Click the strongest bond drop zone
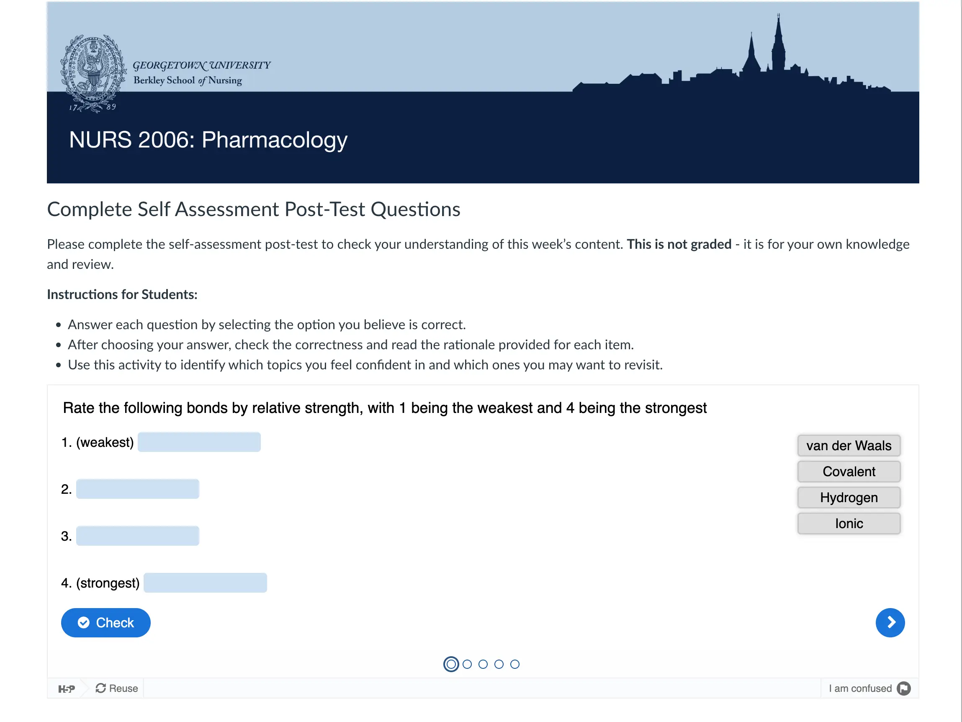The height and width of the screenshot is (722, 962). 205,583
